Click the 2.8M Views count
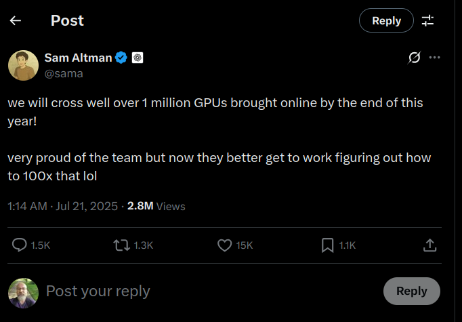Screen dimensions: 462x322 156,206
